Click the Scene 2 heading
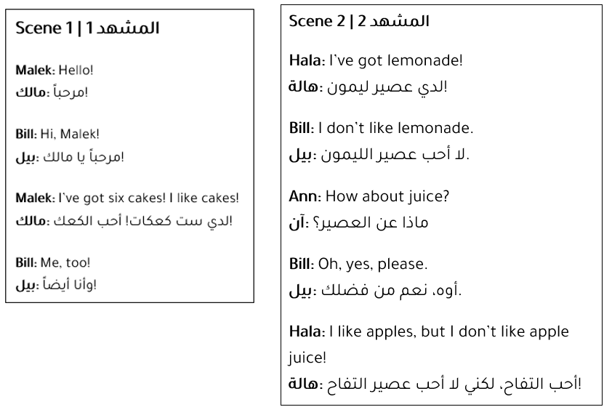The width and height of the screenshot is (604, 407). click(359, 21)
